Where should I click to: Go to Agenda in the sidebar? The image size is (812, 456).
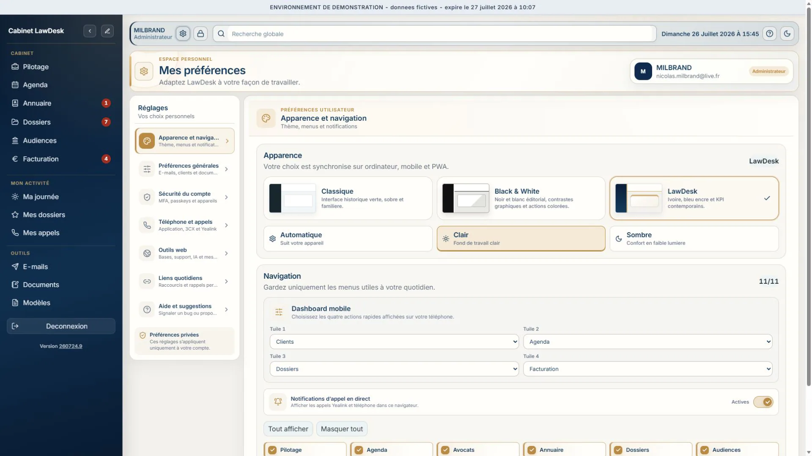click(x=61, y=85)
